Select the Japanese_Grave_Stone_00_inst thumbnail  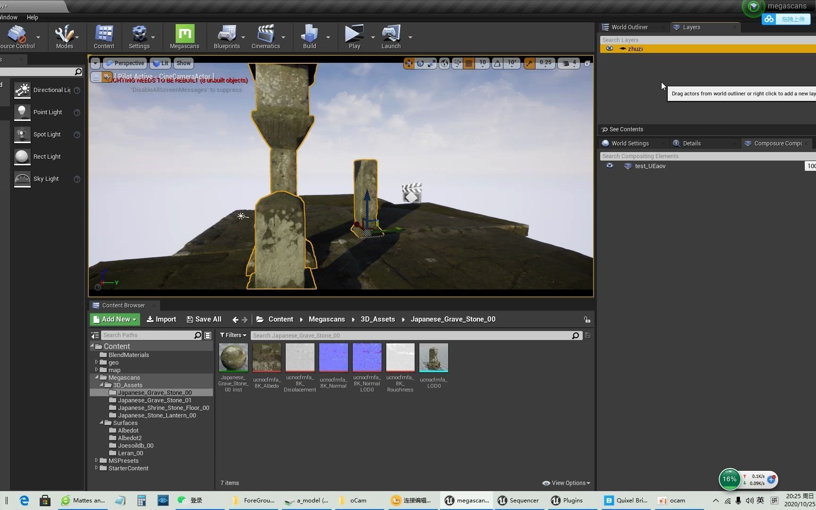point(233,358)
